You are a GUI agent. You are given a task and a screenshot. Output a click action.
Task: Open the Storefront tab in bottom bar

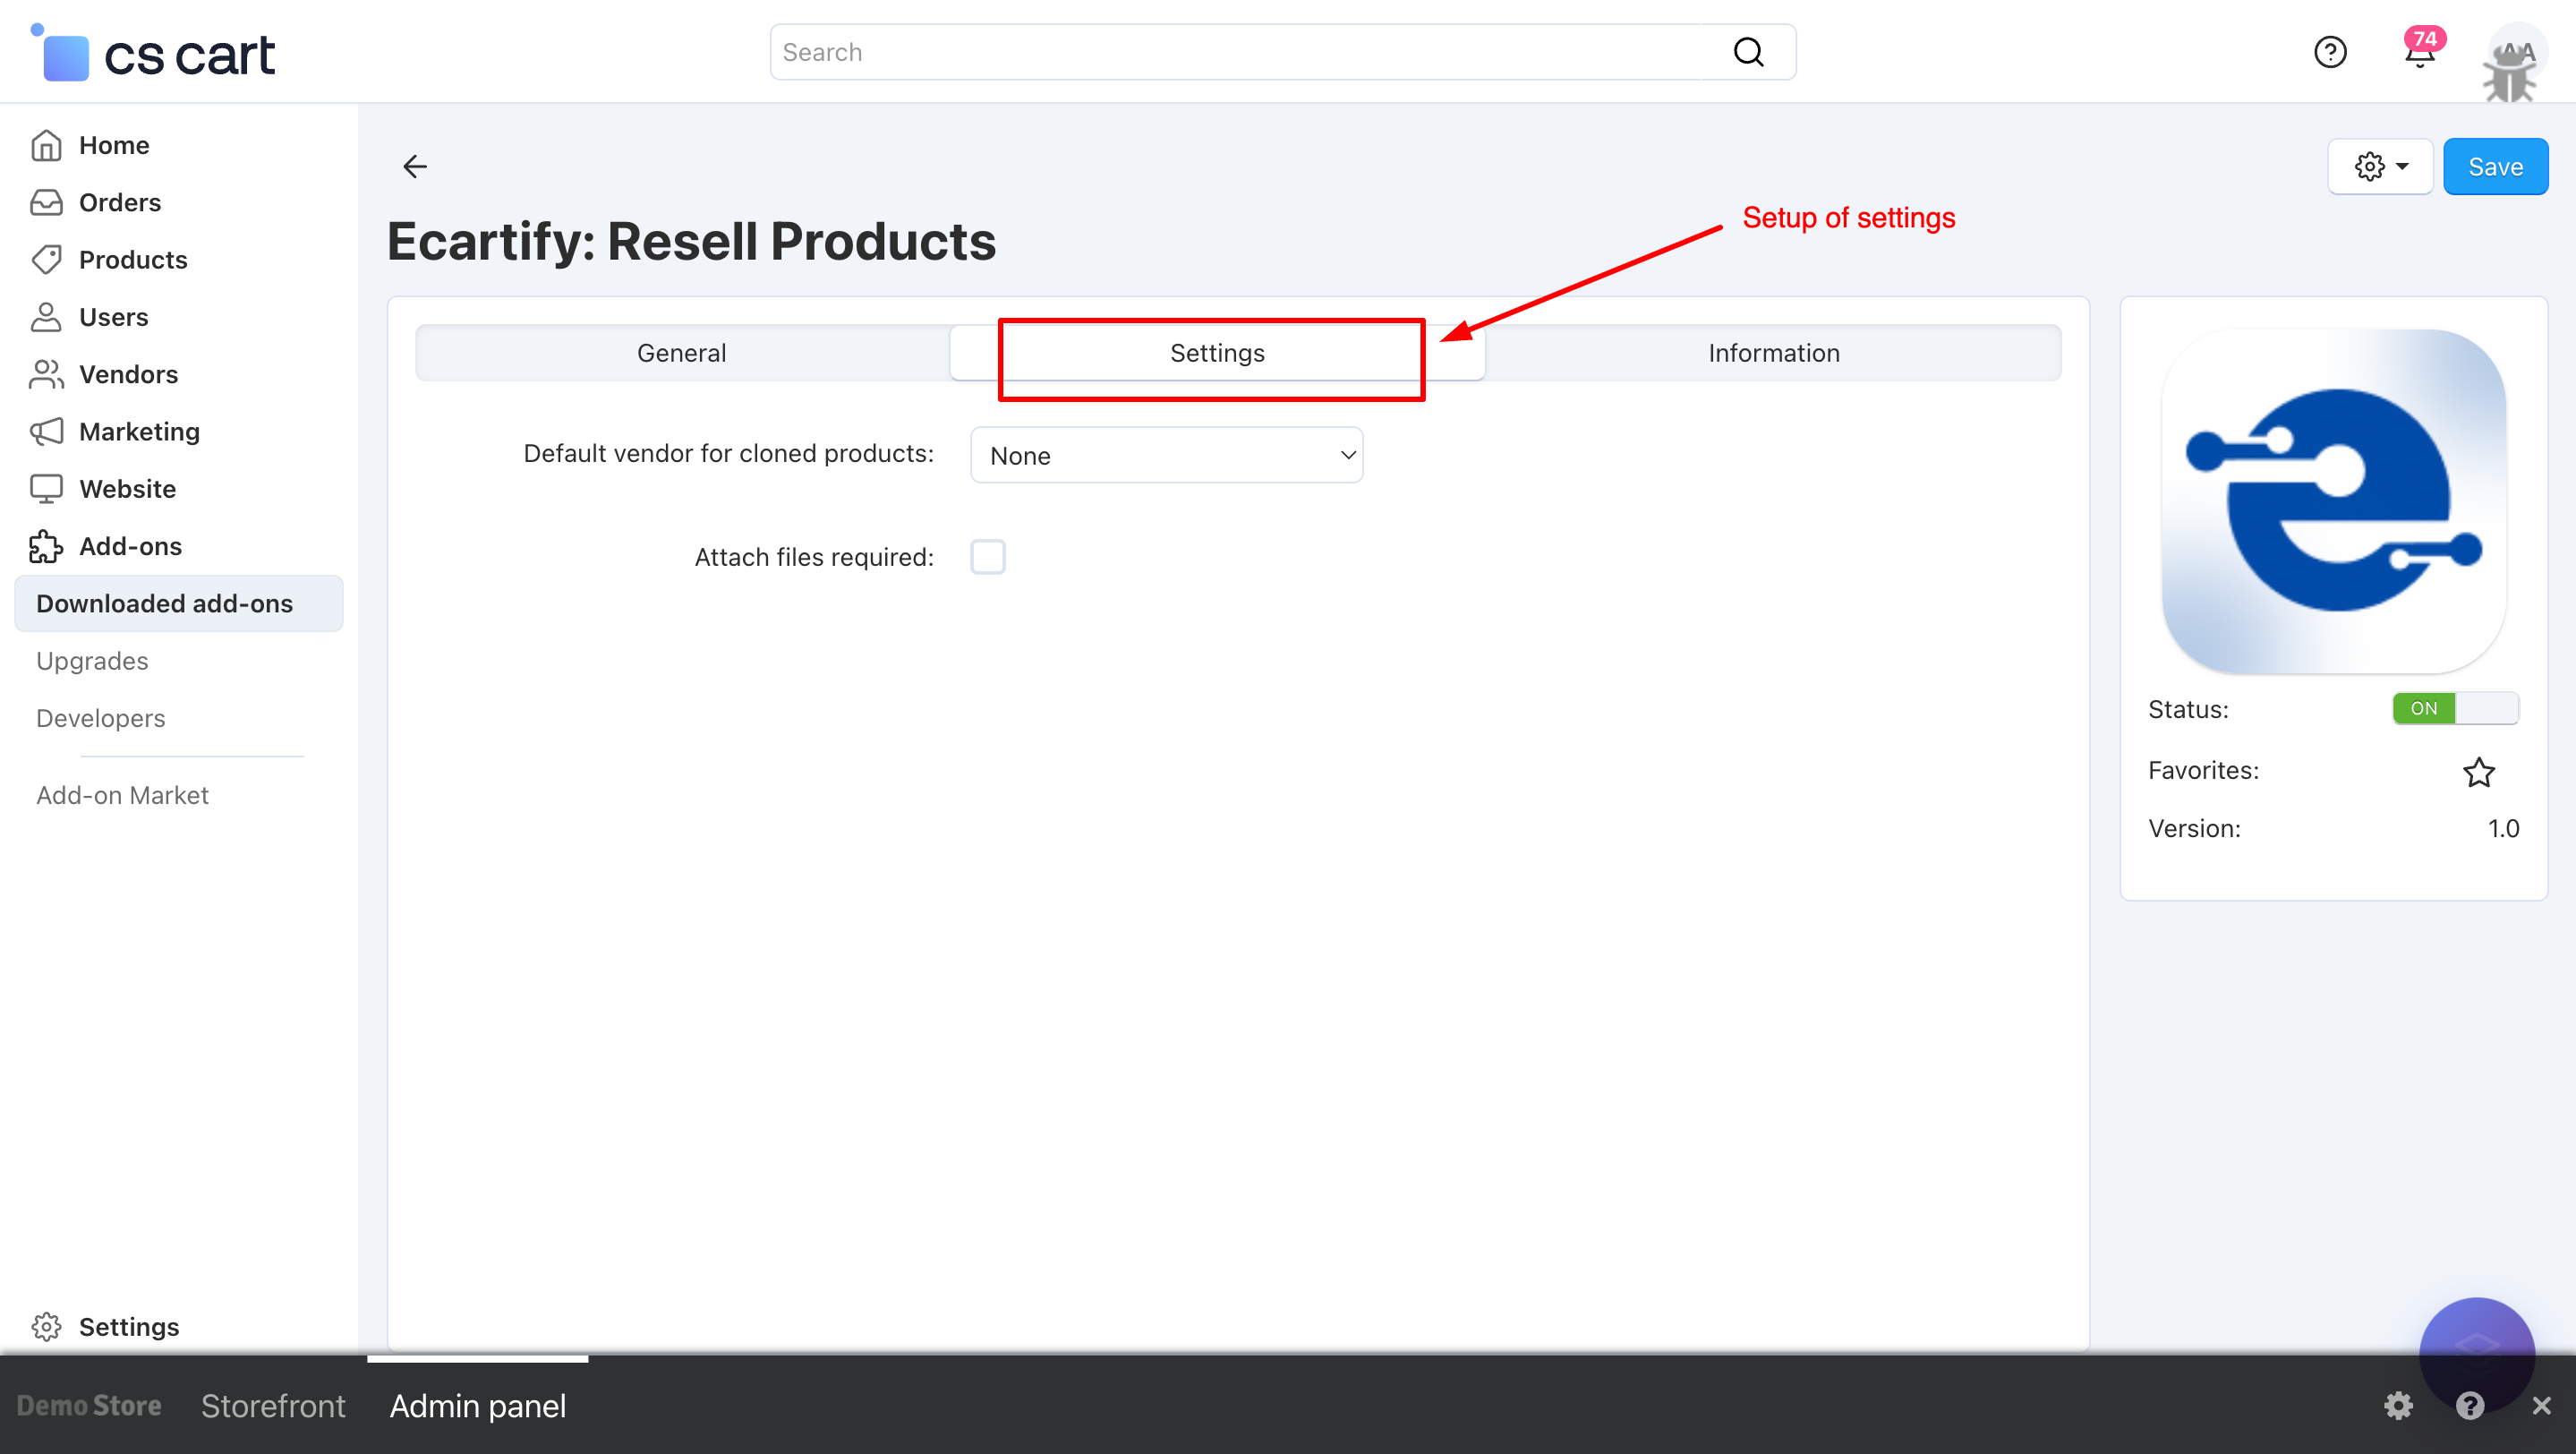[272, 1406]
